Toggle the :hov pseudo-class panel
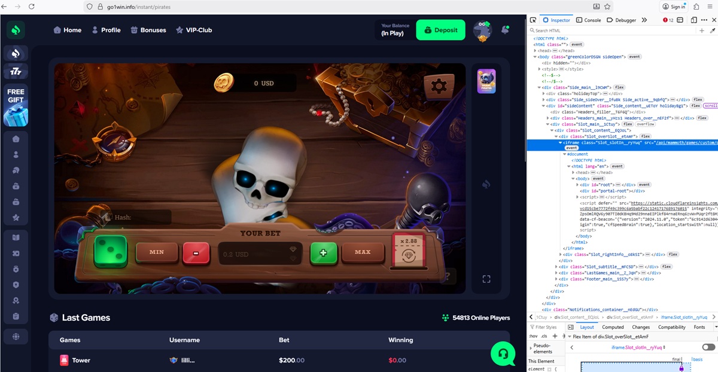Viewport: 718px width, 372px height. pyautogui.click(x=533, y=336)
